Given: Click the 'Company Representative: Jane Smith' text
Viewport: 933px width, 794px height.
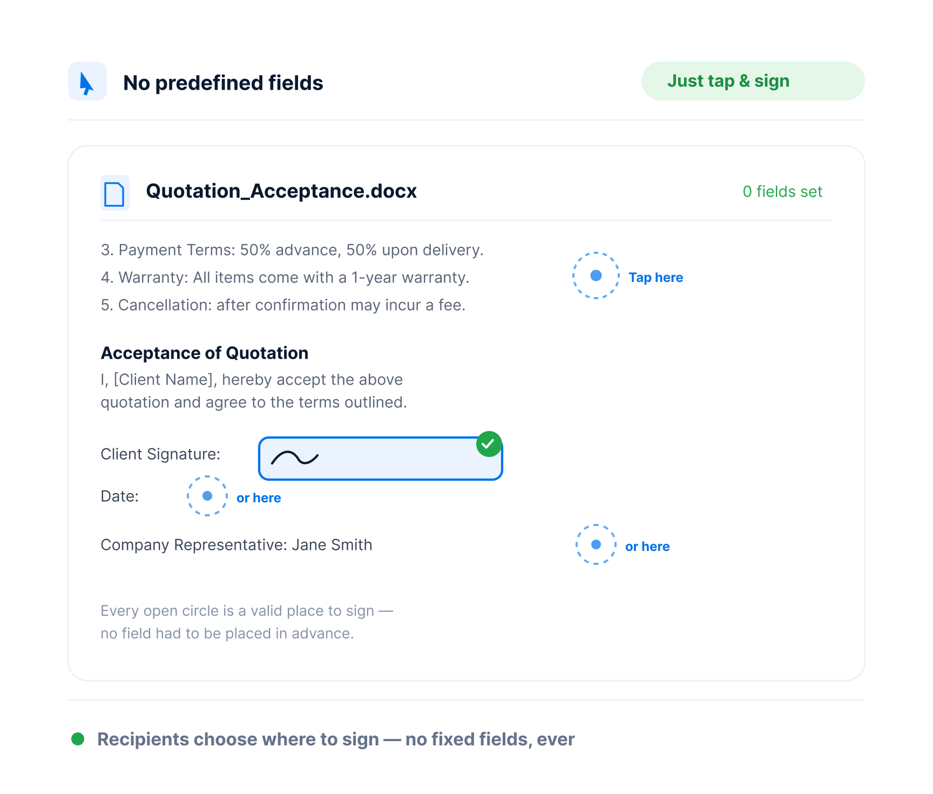Looking at the screenshot, I should (236, 545).
